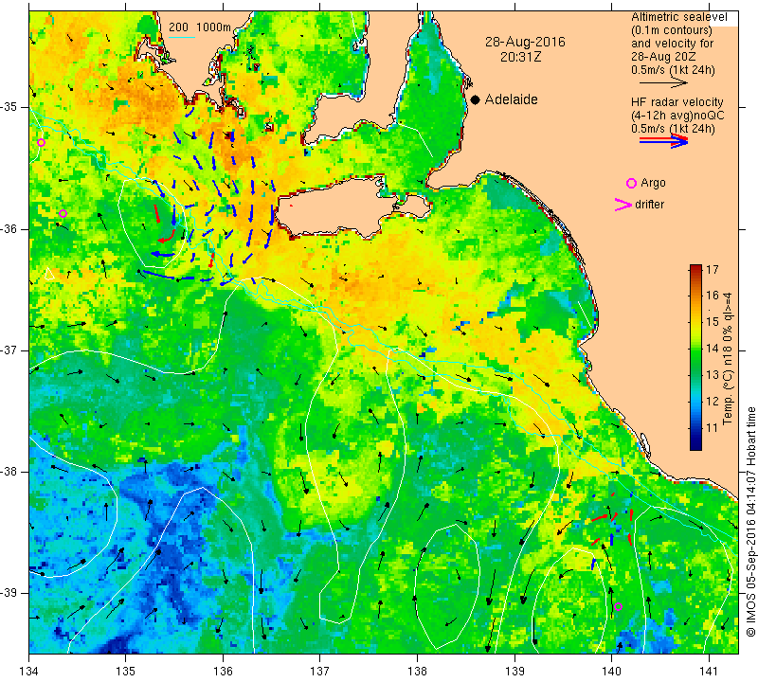Screen dimensions: 758x682
Task: Click the white triangle marker near 134°E, 36.4°S
Action: click(x=49, y=274)
